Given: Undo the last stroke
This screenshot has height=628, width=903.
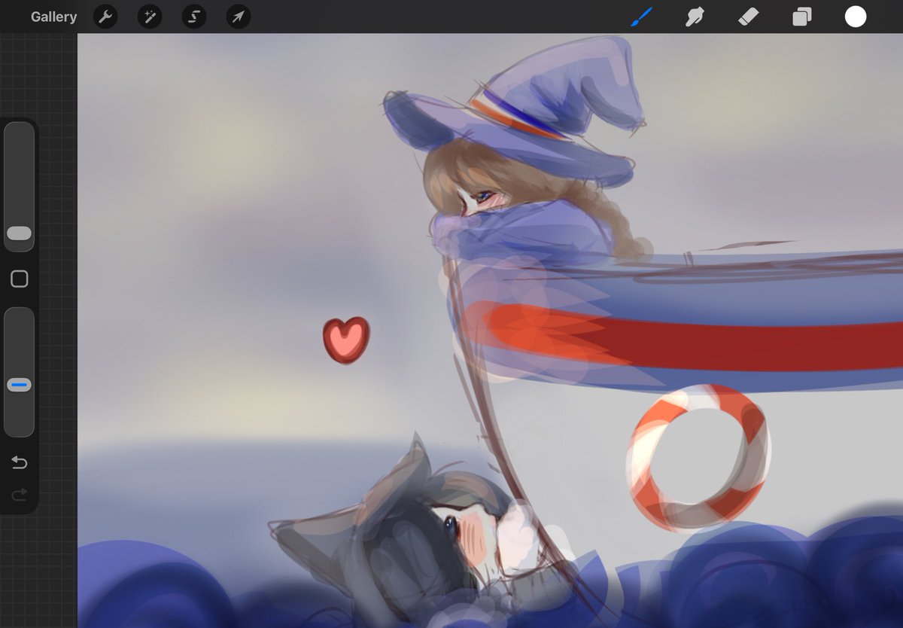Looking at the screenshot, I should (20, 462).
